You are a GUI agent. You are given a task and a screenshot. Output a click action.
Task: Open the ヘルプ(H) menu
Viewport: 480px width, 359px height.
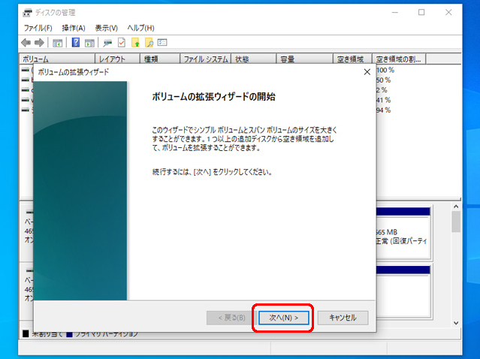pos(140,28)
